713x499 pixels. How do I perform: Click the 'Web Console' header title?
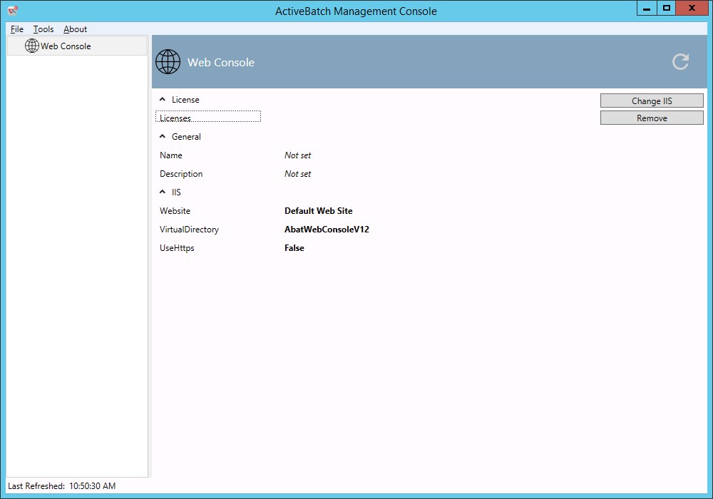tap(221, 62)
